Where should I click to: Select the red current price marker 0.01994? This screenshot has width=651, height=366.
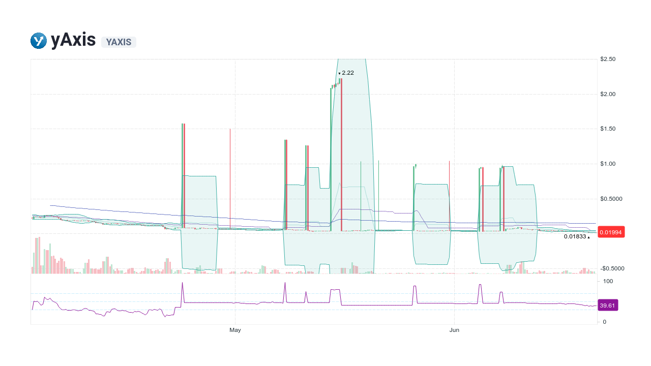[x=610, y=232]
